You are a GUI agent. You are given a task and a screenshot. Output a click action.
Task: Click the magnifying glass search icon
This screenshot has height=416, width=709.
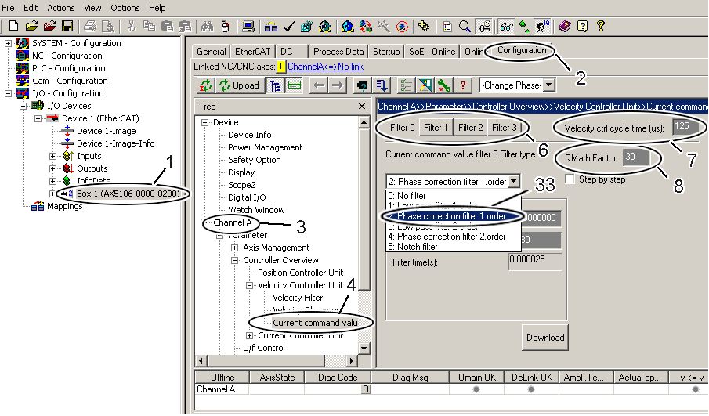click(465, 26)
